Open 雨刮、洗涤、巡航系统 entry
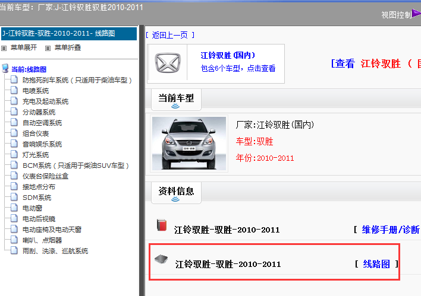This screenshot has height=296, width=421. pos(55,252)
